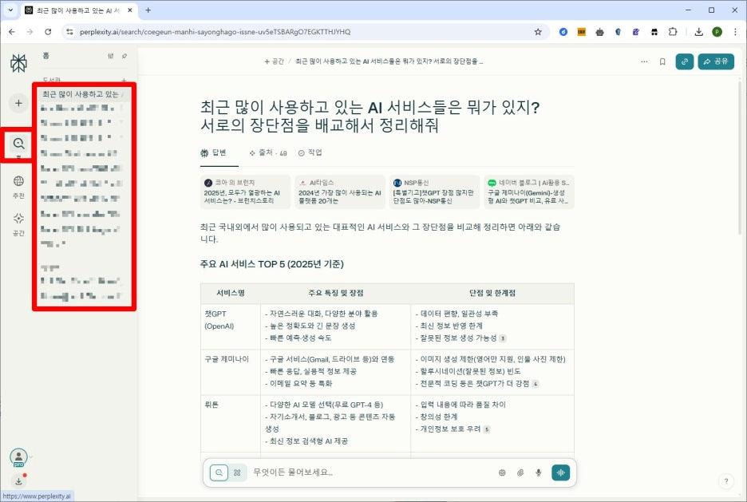Add a new library item with plus
Screen dimensions: 747x502
124,80
